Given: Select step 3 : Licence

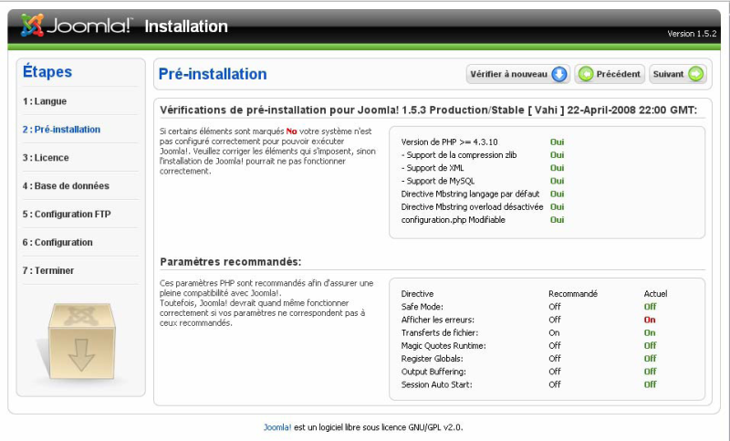Looking at the screenshot, I should coord(46,157).
